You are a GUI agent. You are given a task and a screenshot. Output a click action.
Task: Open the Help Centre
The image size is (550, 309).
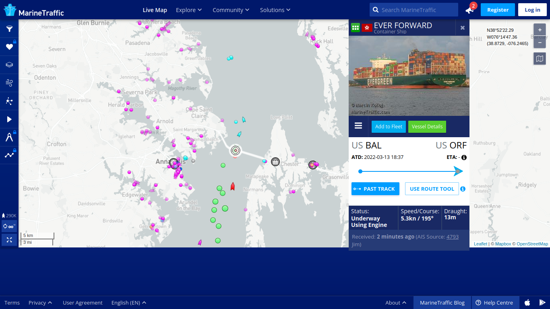point(494,303)
